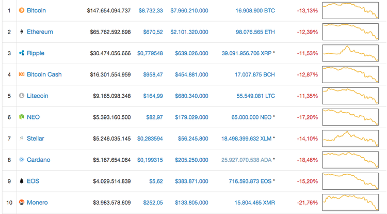Viewport: 387px width, 214px height.
Task: Click Cardano supply 25.927.070.538 ADA
Action: pos(246,160)
